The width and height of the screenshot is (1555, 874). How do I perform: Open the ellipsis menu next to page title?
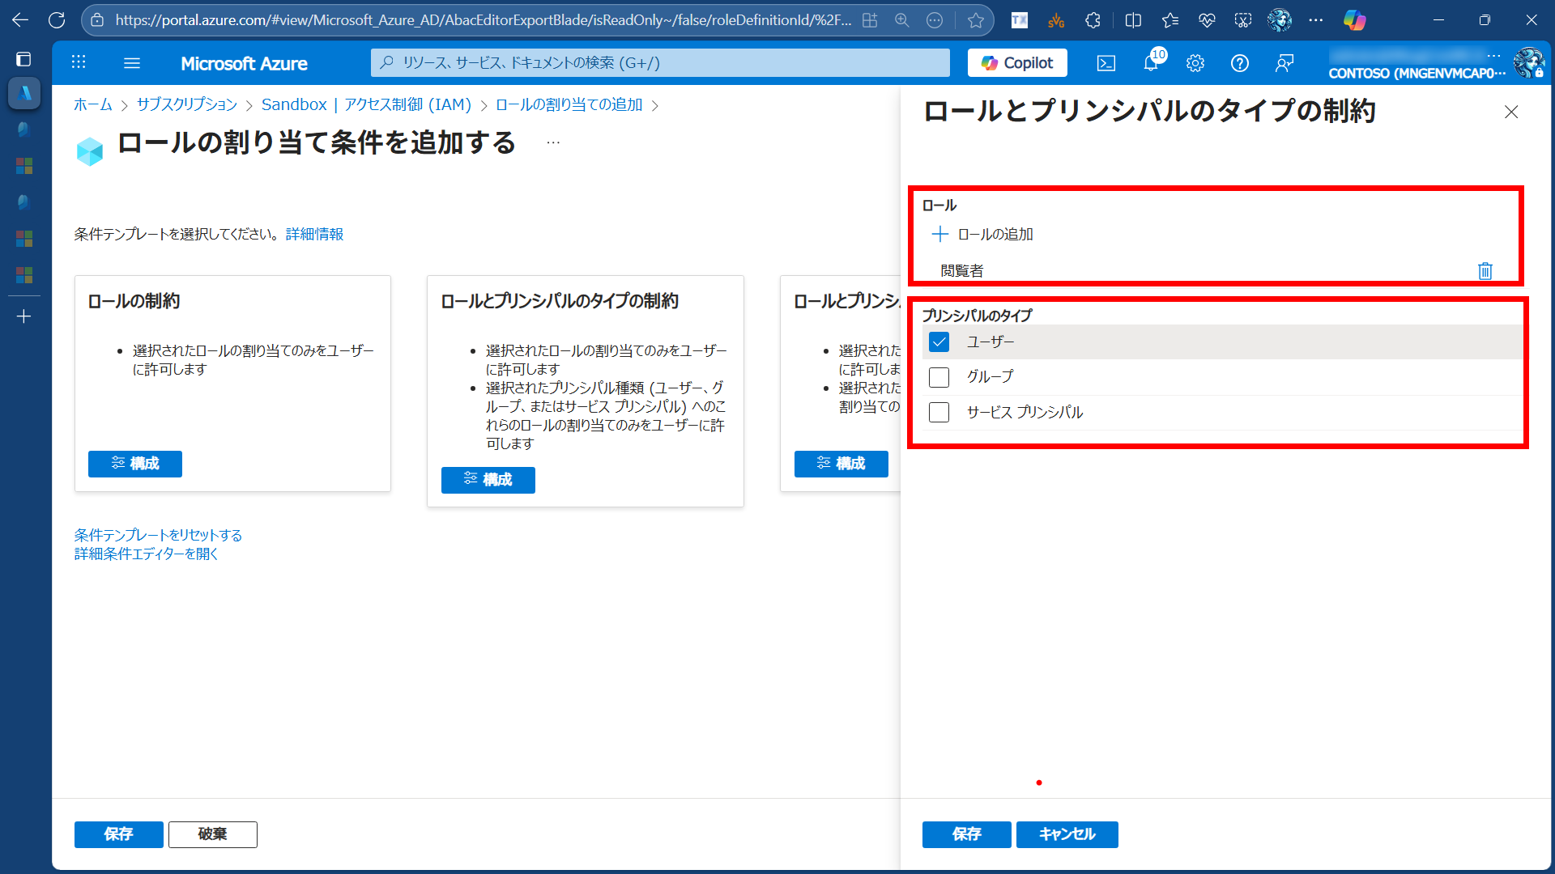pyautogui.click(x=553, y=142)
